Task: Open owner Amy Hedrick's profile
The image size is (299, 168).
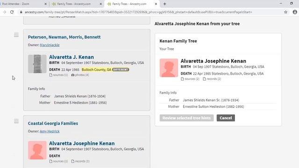Action: pyautogui.click(x=50, y=131)
